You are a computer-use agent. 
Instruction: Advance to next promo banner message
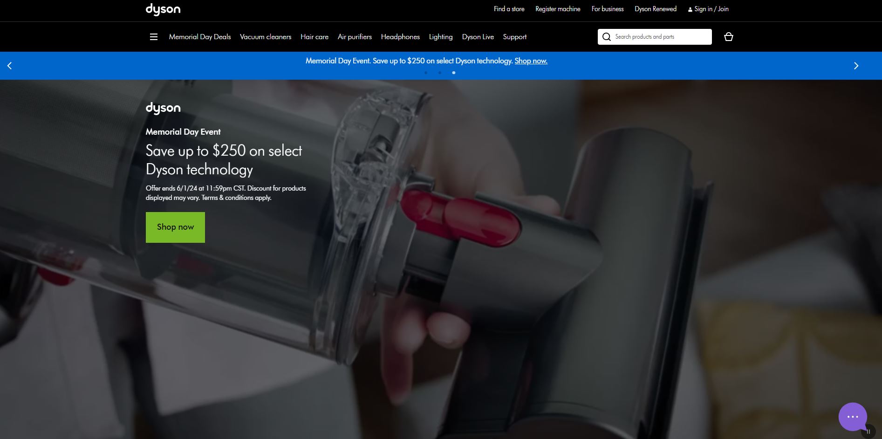coord(856,66)
